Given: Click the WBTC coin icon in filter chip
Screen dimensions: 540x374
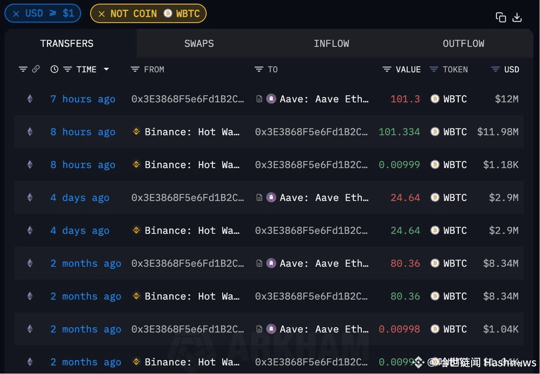Looking at the screenshot, I should point(168,13).
